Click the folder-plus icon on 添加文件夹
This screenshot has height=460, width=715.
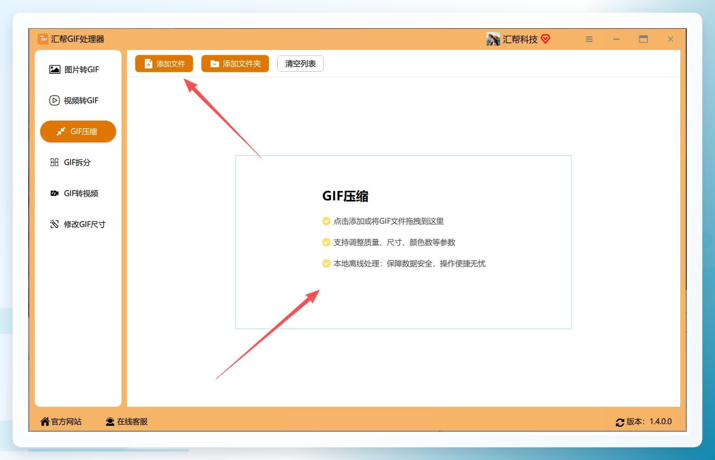215,64
